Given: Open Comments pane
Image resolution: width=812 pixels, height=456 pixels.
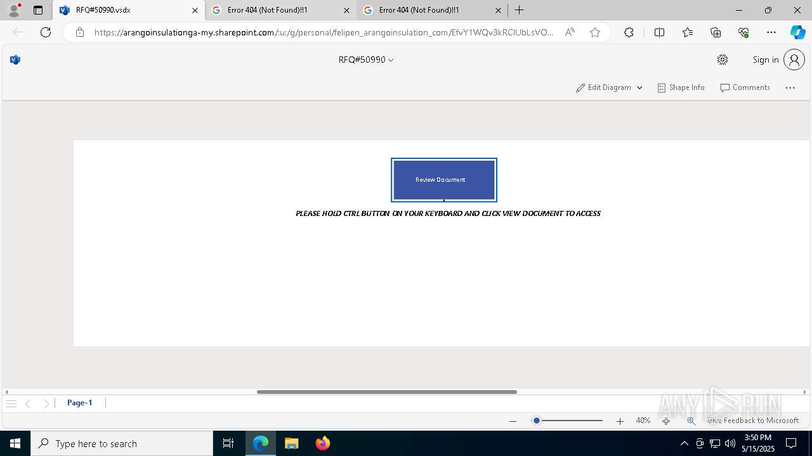Looking at the screenshot, I should click(x=745, y=87).
